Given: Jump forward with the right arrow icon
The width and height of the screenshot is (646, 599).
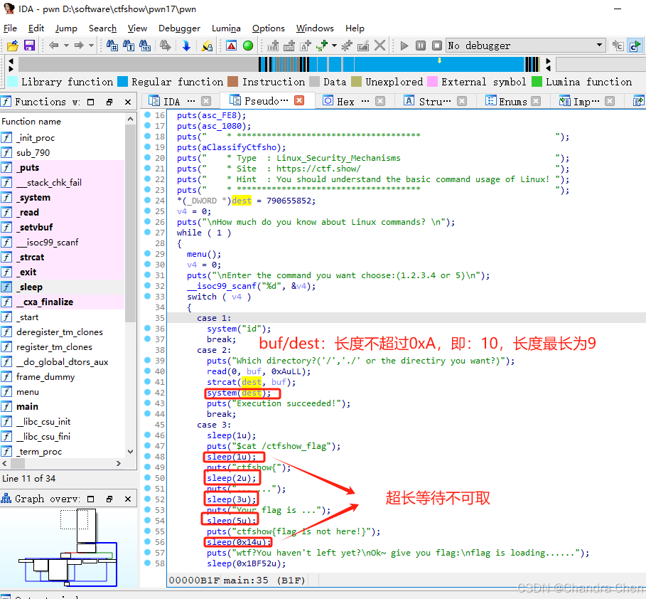Looking at the screenshot, I should coord(79,46).
